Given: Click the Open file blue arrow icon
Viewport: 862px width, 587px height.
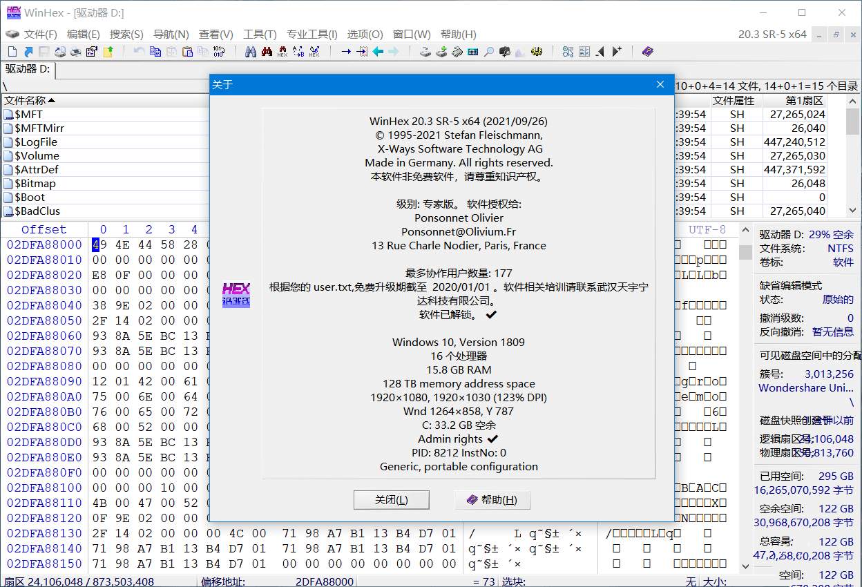Looking at the screenshot, I should point(28,52).
